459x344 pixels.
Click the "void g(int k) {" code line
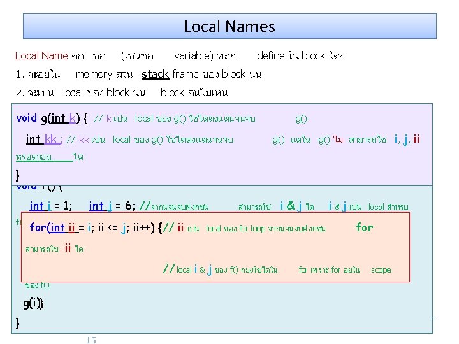pyautogui.click(x=52, y=118)
